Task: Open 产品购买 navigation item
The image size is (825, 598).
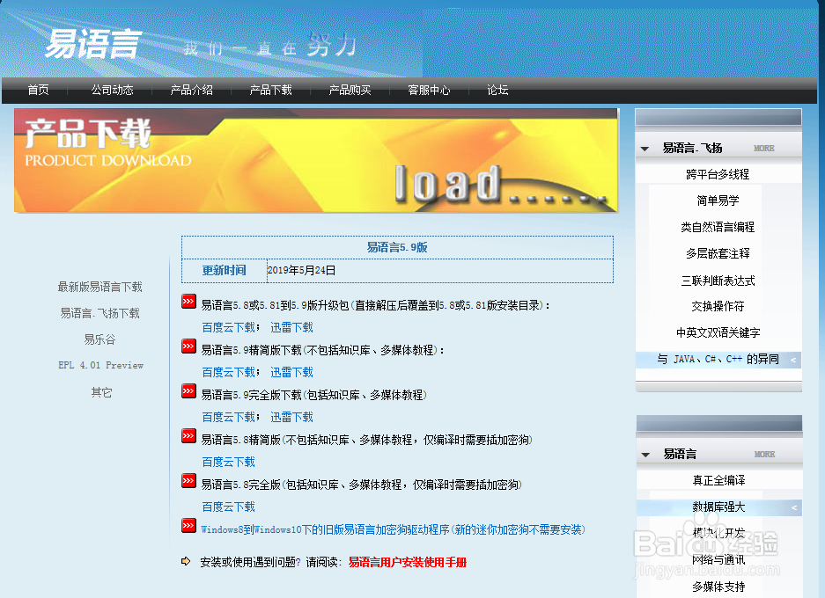Action: (350, 90)
